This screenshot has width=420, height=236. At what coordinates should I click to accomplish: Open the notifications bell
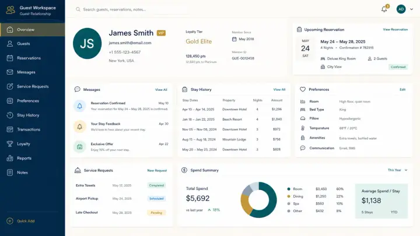tap(384, 9)
